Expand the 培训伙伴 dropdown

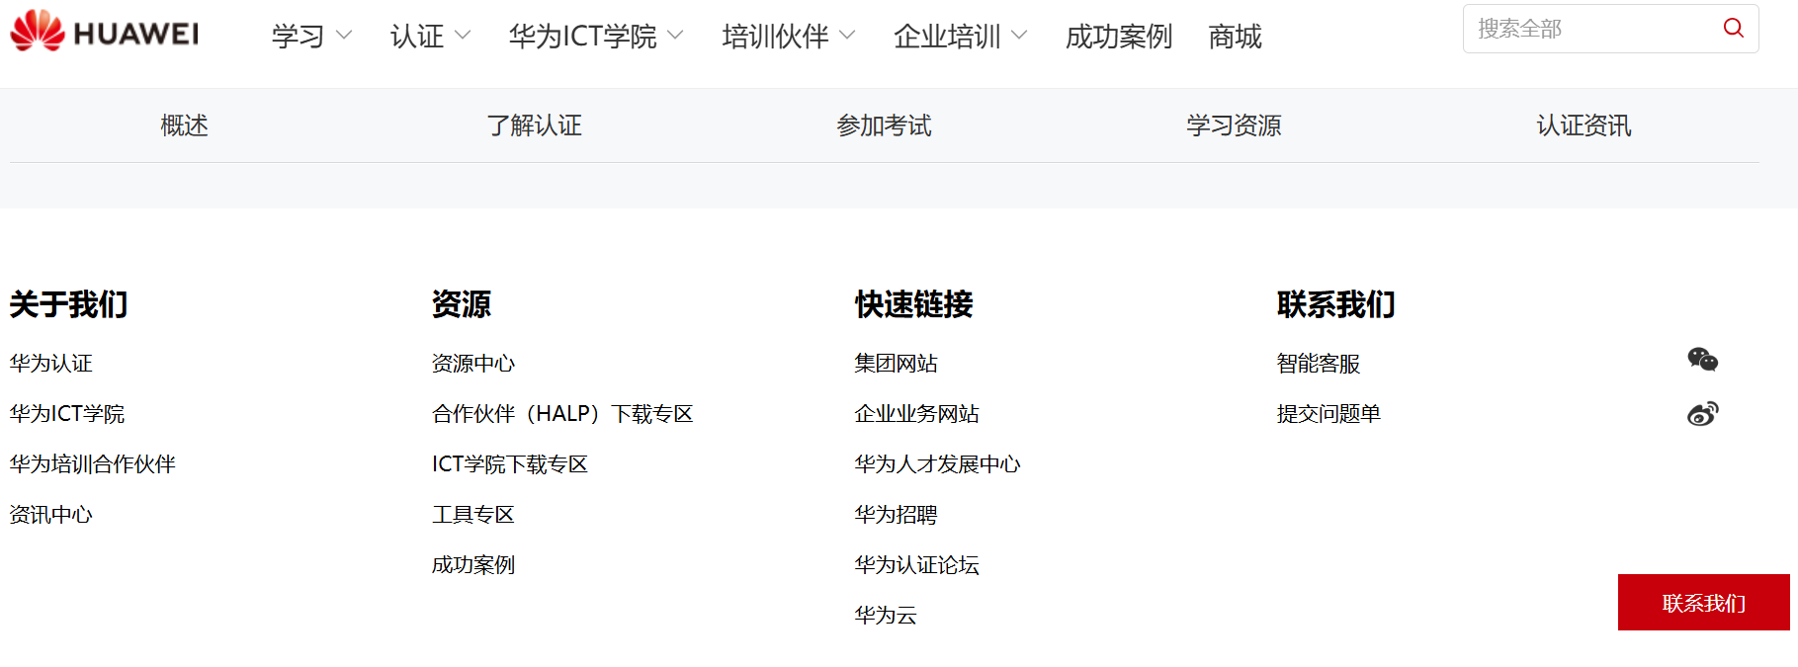click(x=788, y=37)
